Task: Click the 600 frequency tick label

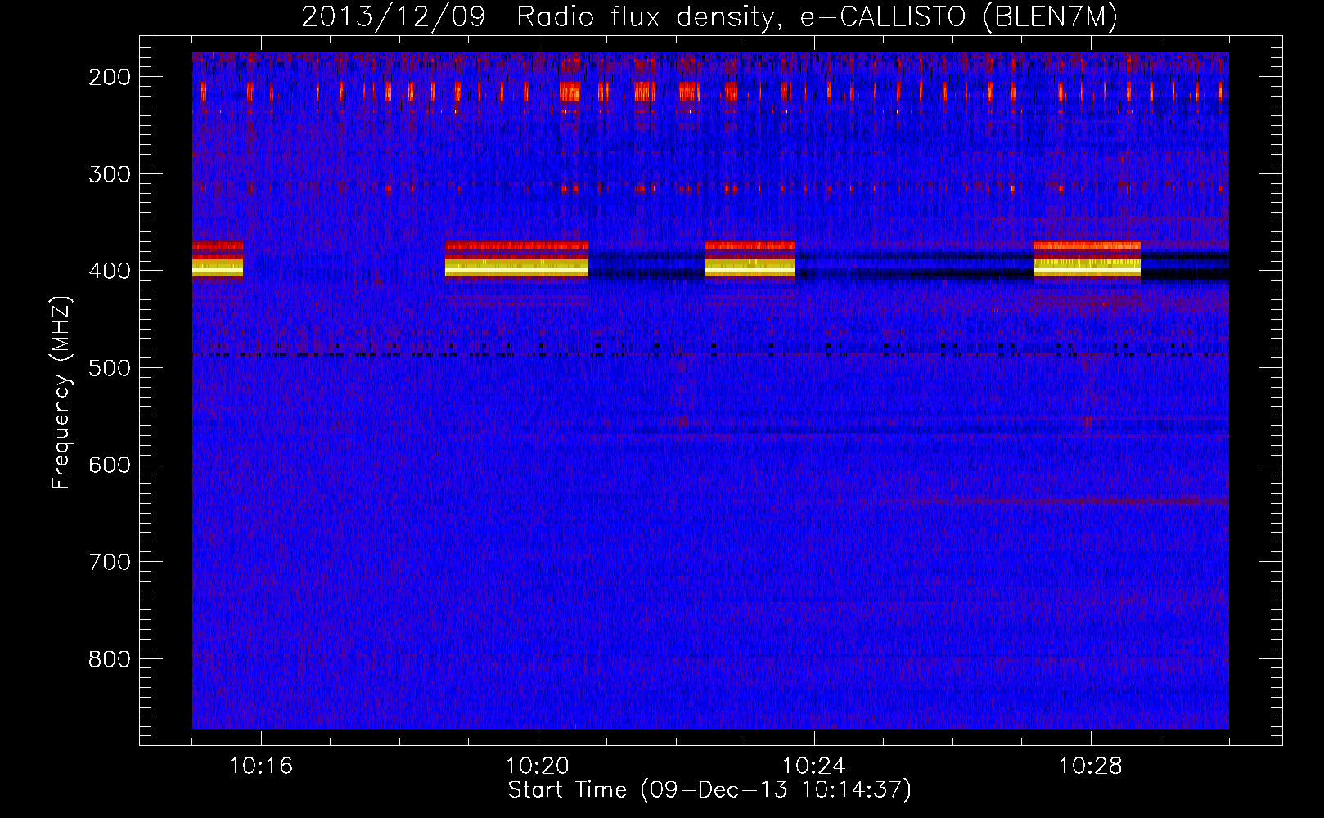Action: [x=110, y=465]
